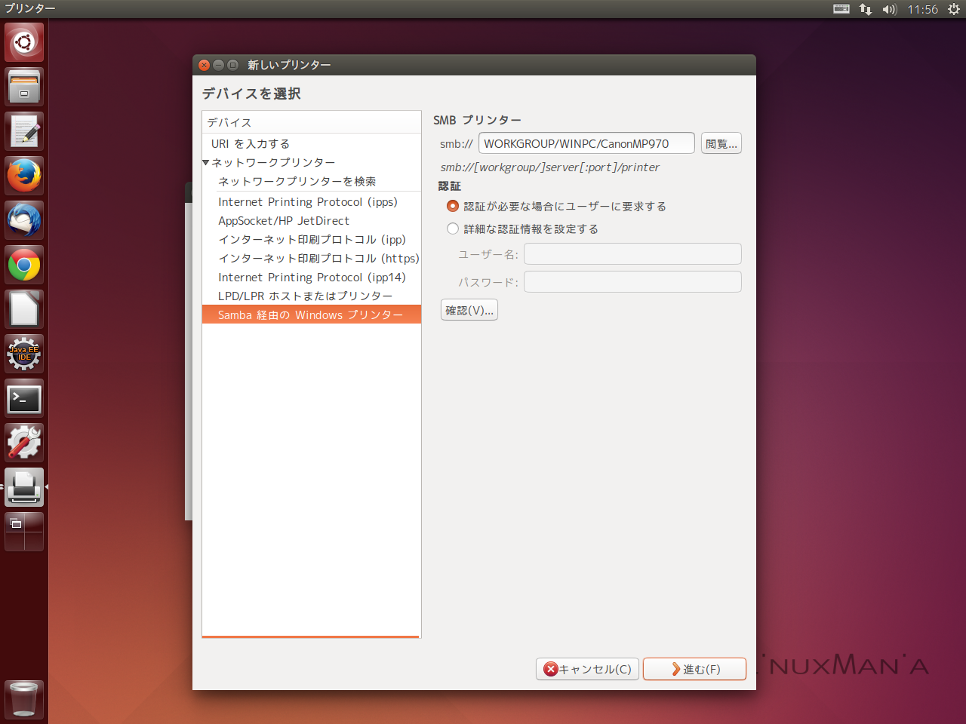
Task: Open the keyboard input indicator in top panel
Action: 841,9
